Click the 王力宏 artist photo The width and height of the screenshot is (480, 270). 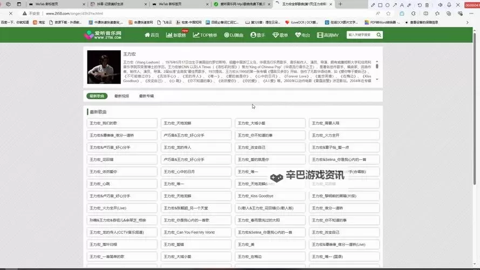click(104, 67)
